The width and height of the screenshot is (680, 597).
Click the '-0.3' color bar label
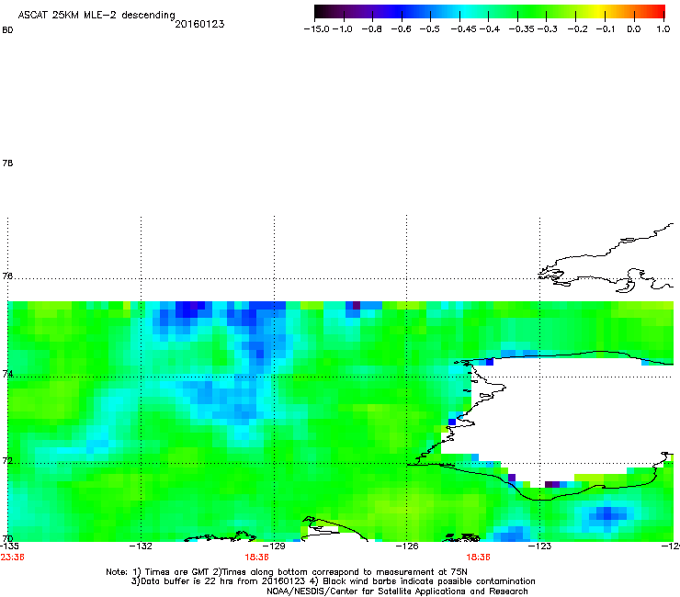548,29
